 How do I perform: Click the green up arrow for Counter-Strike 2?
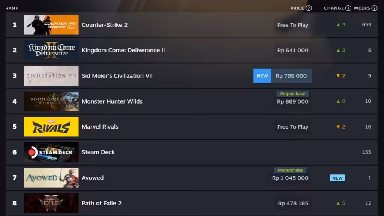[338, 25]
